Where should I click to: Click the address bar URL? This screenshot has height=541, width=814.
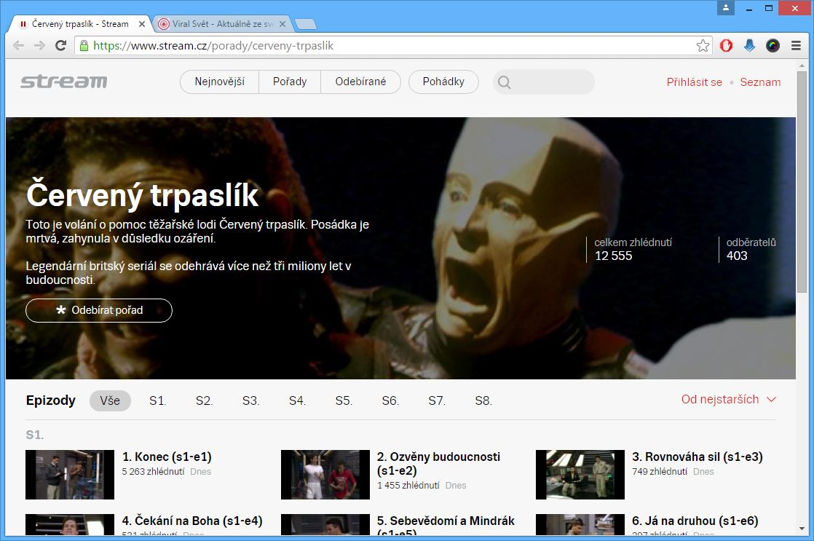213,46
